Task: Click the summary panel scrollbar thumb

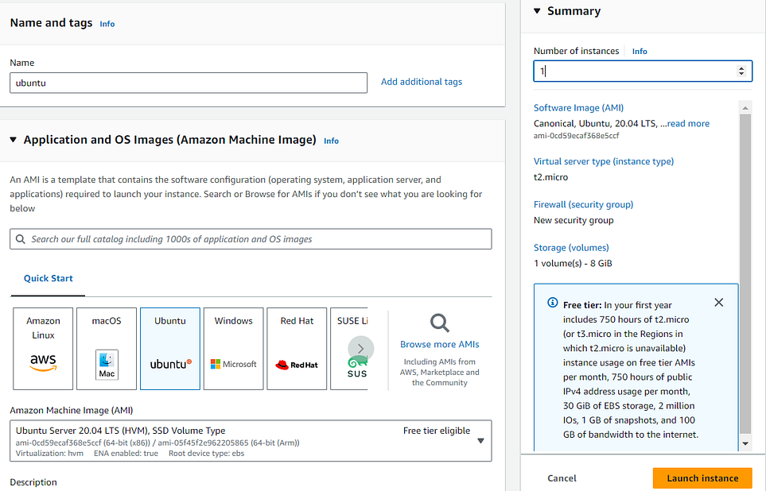Action: coord(745,273)
